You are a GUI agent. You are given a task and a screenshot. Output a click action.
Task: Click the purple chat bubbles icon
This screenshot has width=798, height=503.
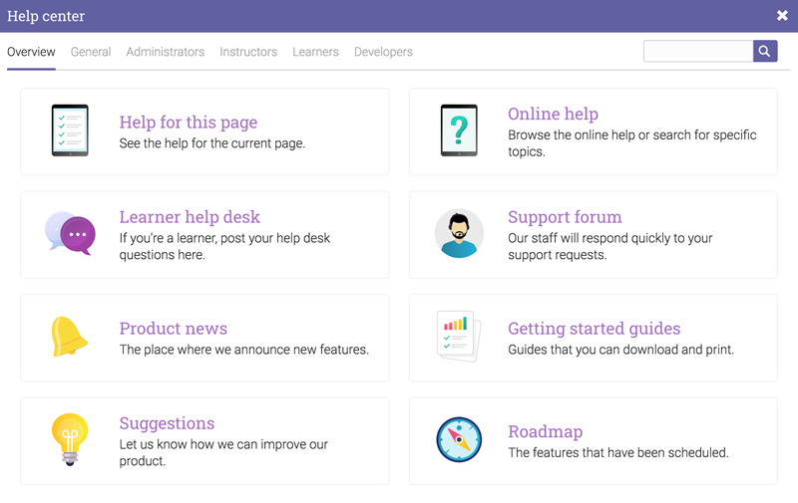70,233
